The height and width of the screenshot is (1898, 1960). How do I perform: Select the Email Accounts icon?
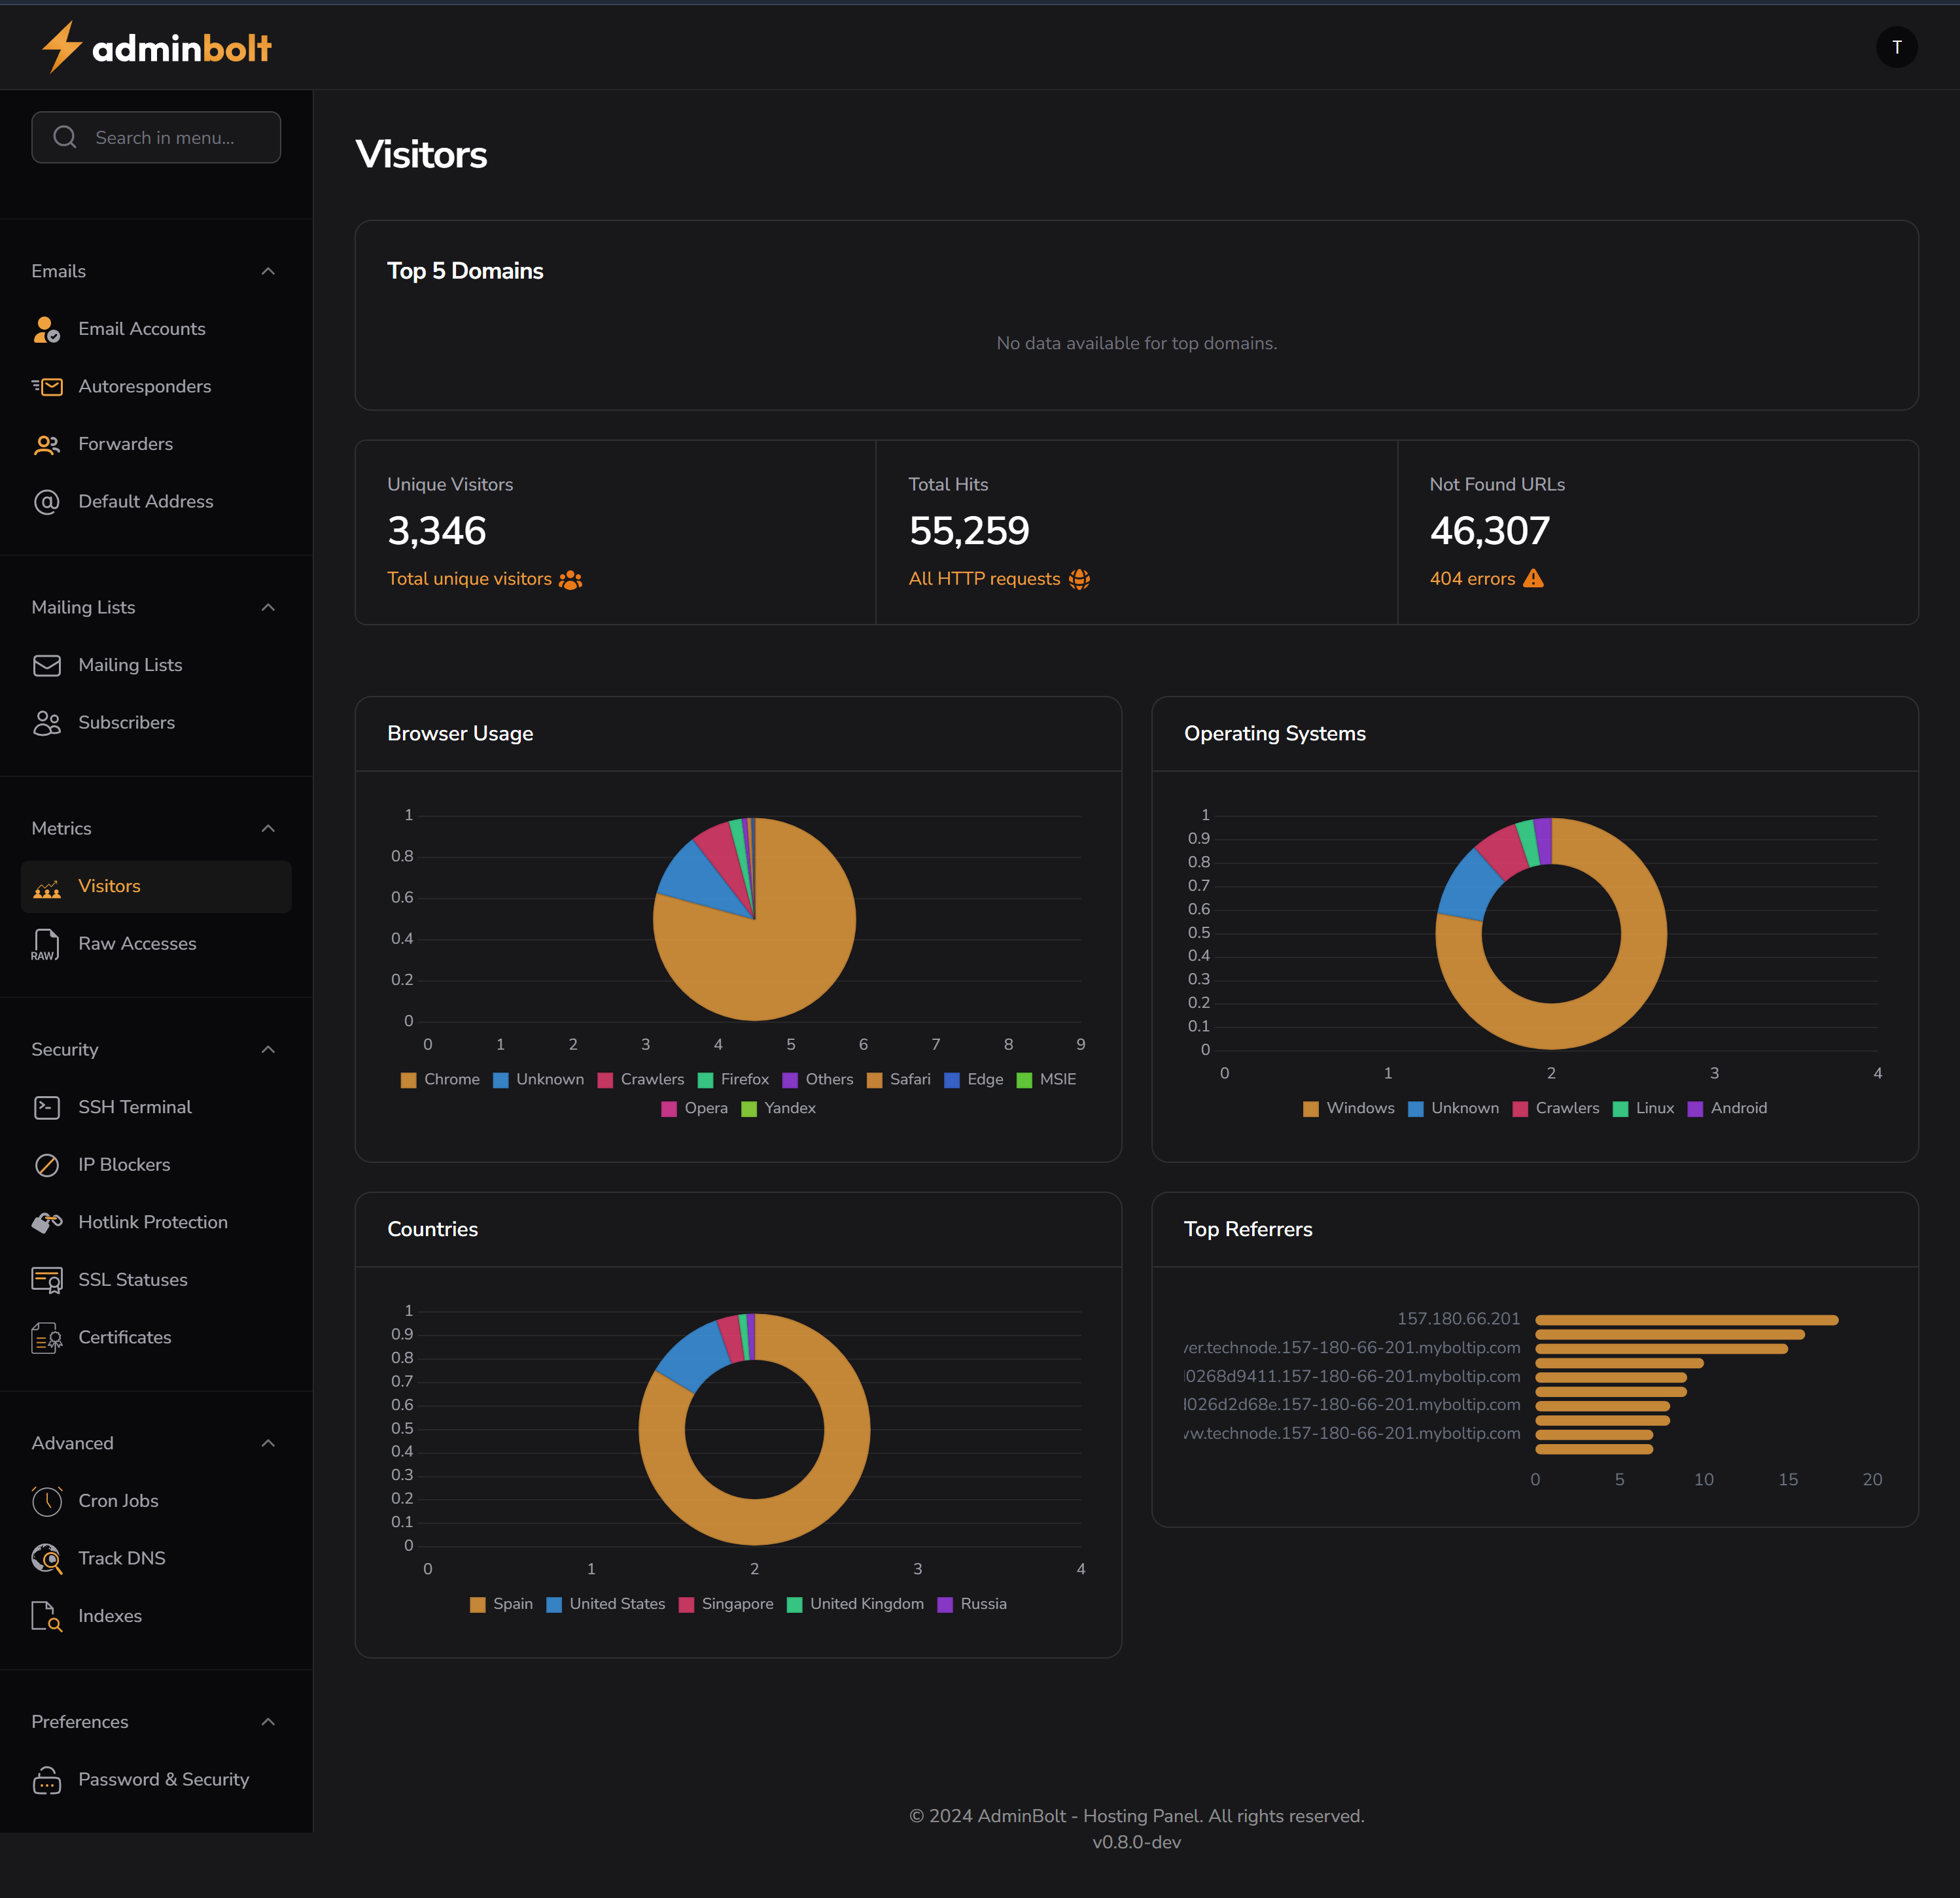(47, 329)
